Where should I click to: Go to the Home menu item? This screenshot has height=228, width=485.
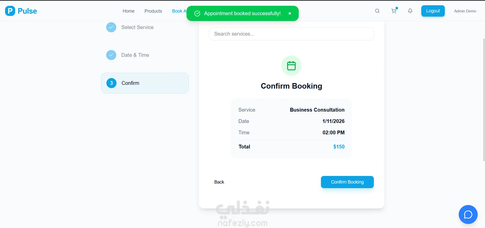point(128,11)
